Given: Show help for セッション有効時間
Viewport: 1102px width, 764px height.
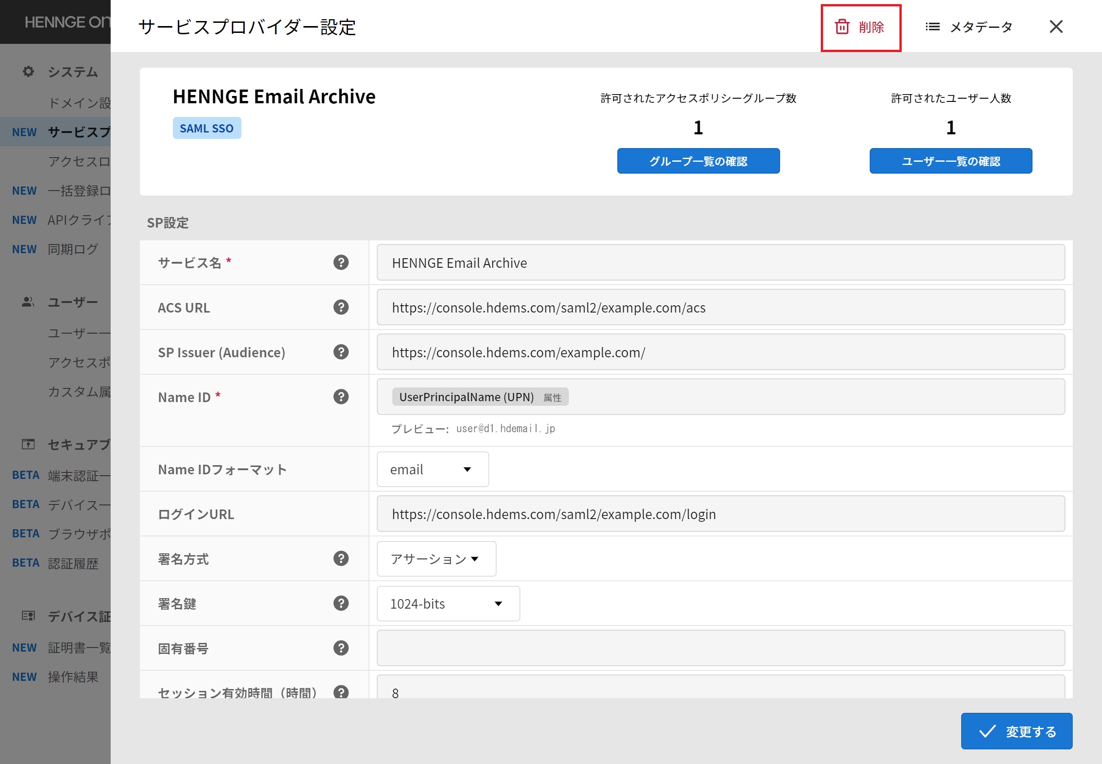Looking at the screenshot, I should 341,692.
